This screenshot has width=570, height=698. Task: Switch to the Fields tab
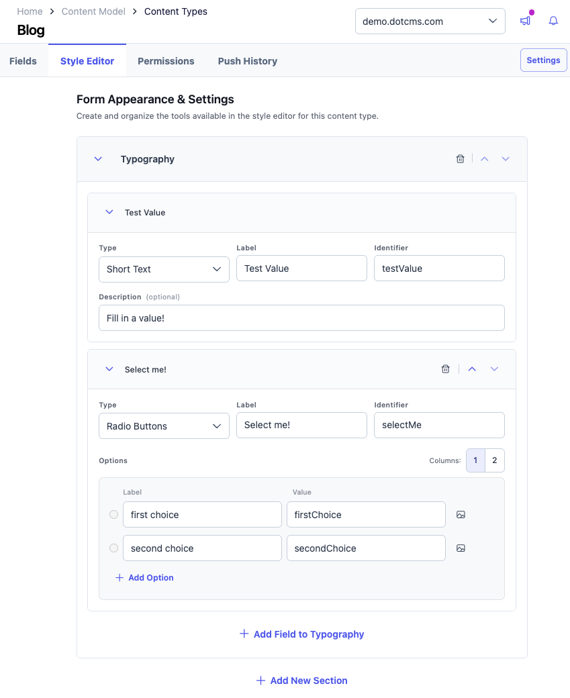23,61
